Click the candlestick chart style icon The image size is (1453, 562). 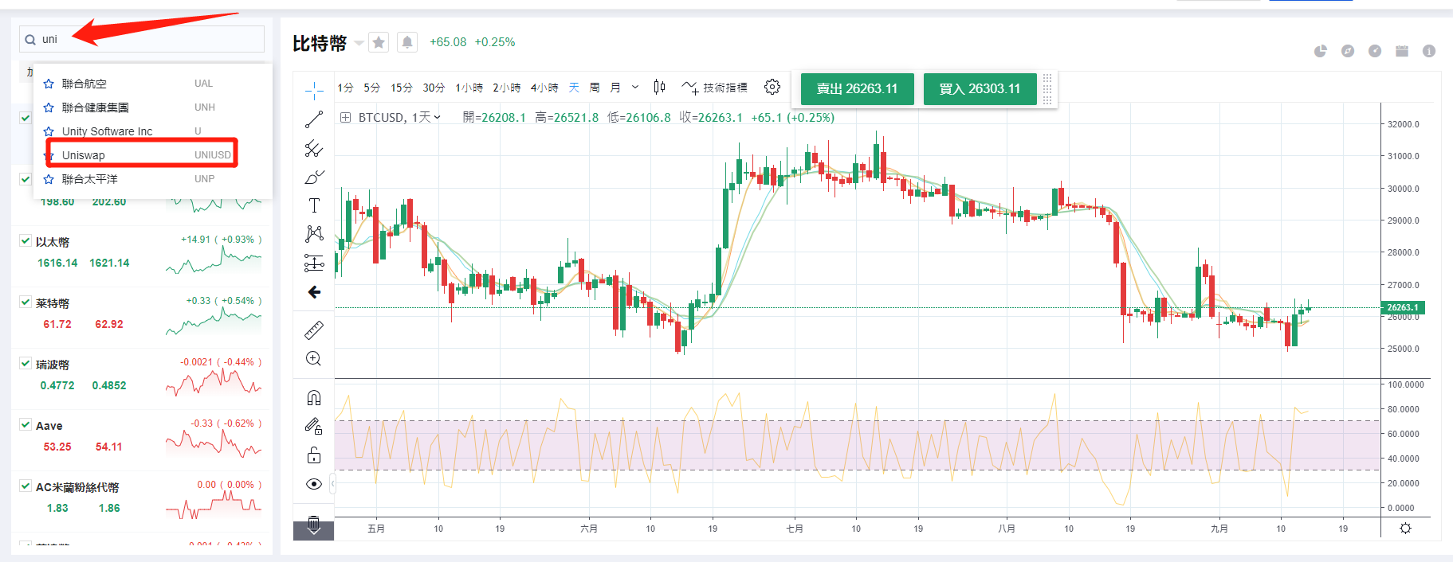[x=659, y=87]
